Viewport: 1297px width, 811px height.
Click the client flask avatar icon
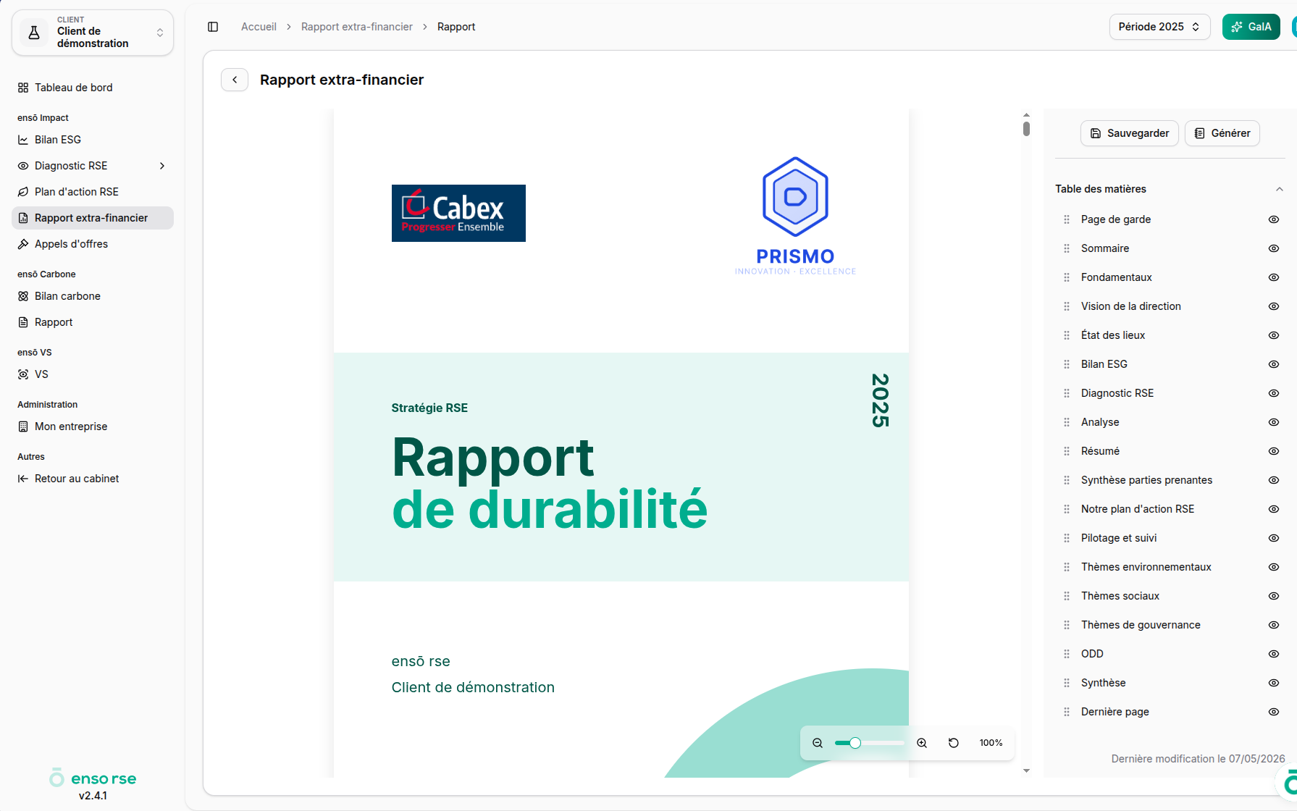[34, 32]
